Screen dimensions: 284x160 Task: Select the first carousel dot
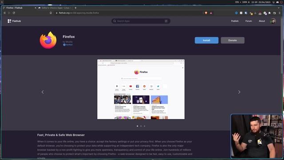click(137, 126)
